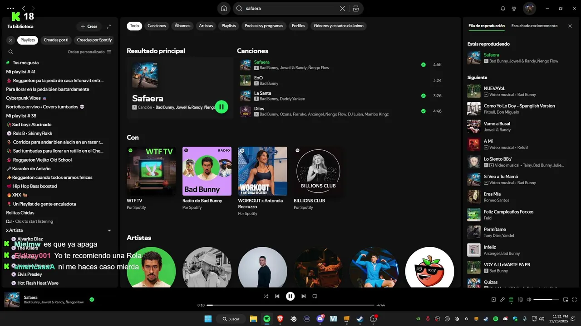Toggle the Now Playing view
The height and width of the screenshot is (326, 581).
(494, 299)
